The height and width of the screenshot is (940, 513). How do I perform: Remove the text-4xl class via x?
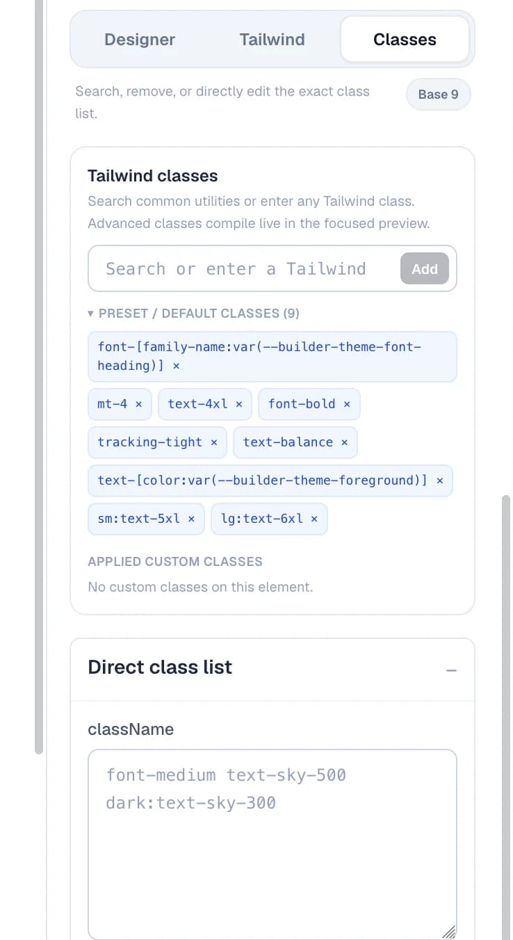(x=239, y=404)
